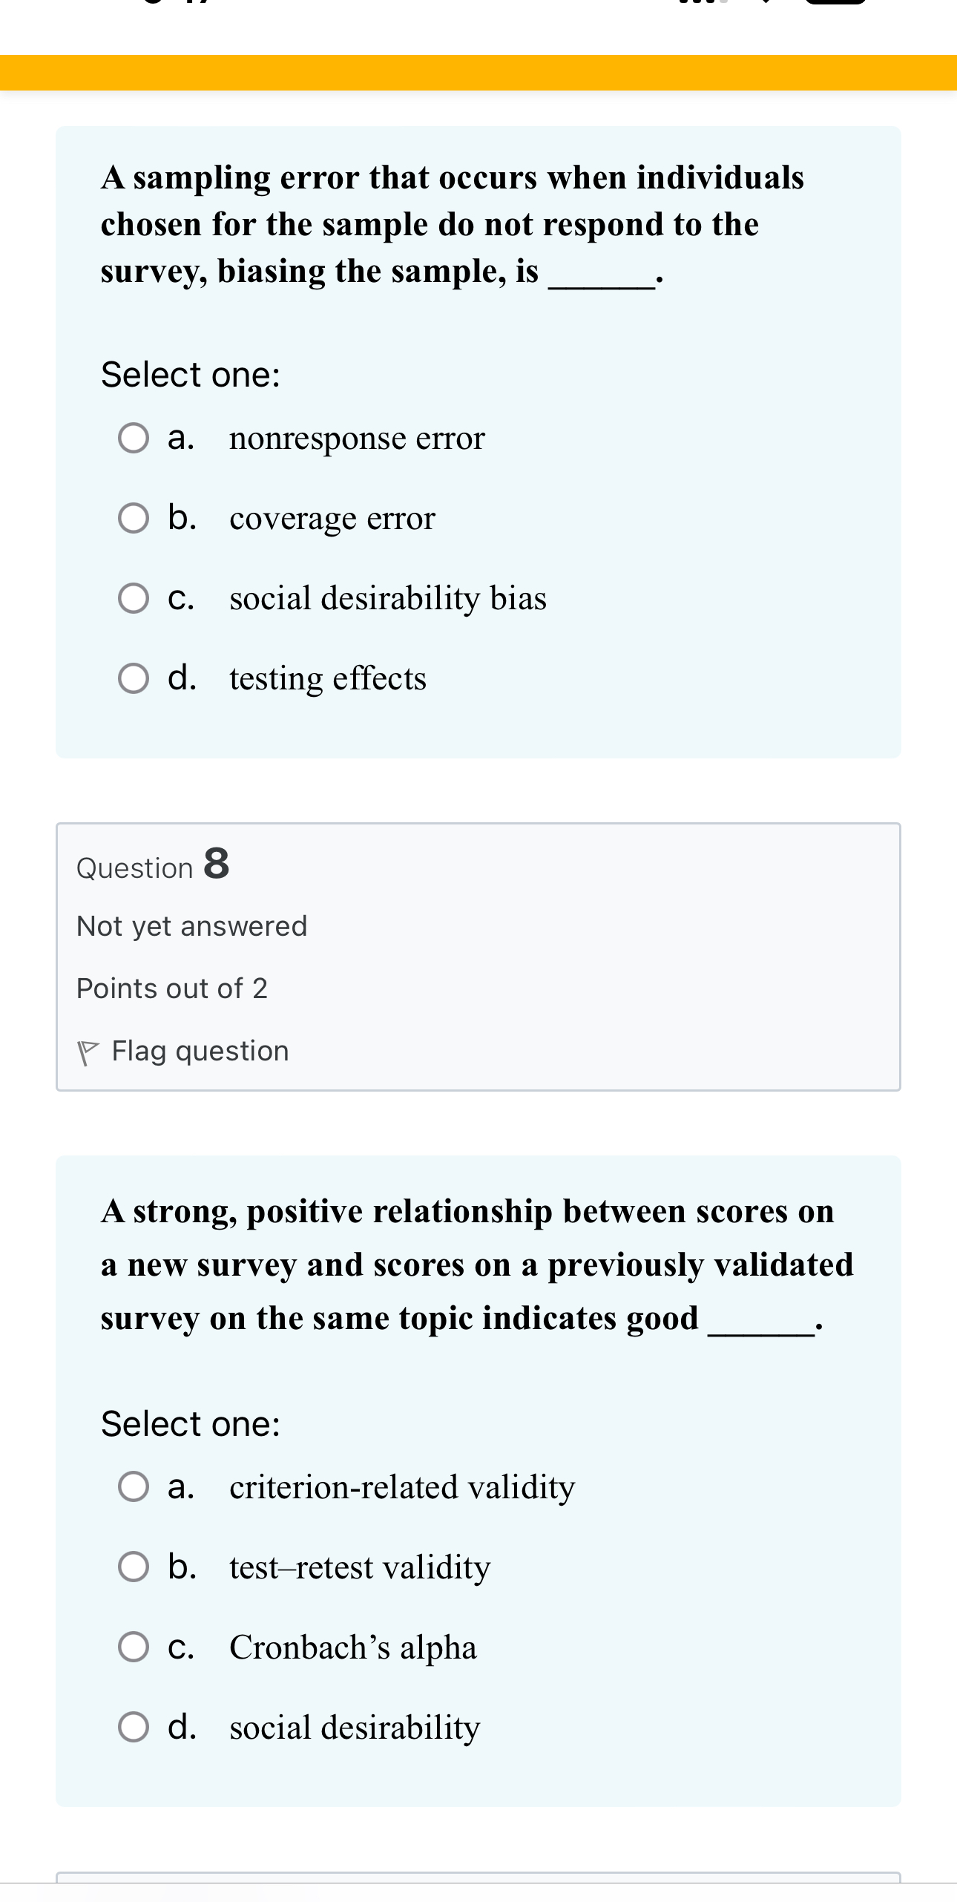
Task: Click the yellow progress bar near the top
Action: point(479,71)
